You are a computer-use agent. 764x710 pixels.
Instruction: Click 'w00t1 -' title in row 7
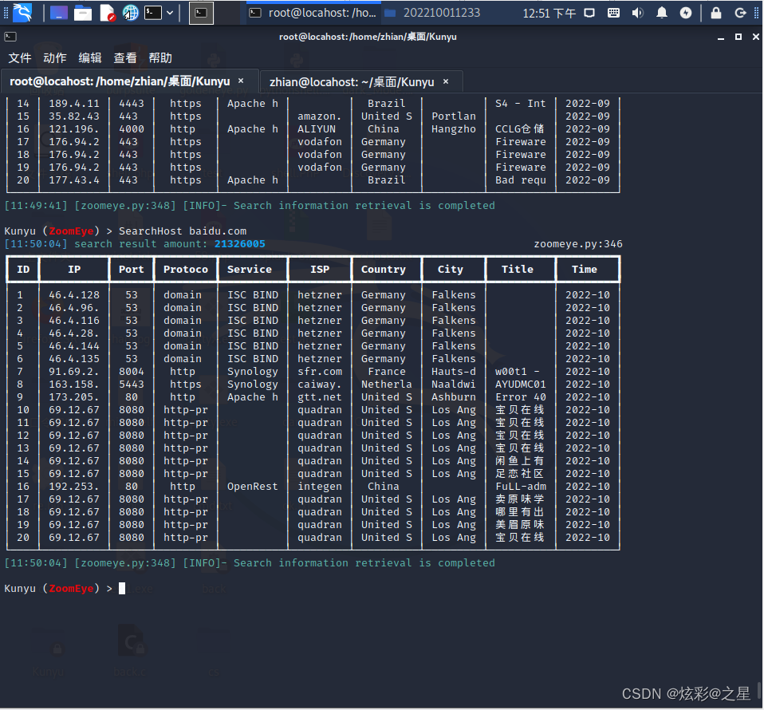tap(517, 371)
